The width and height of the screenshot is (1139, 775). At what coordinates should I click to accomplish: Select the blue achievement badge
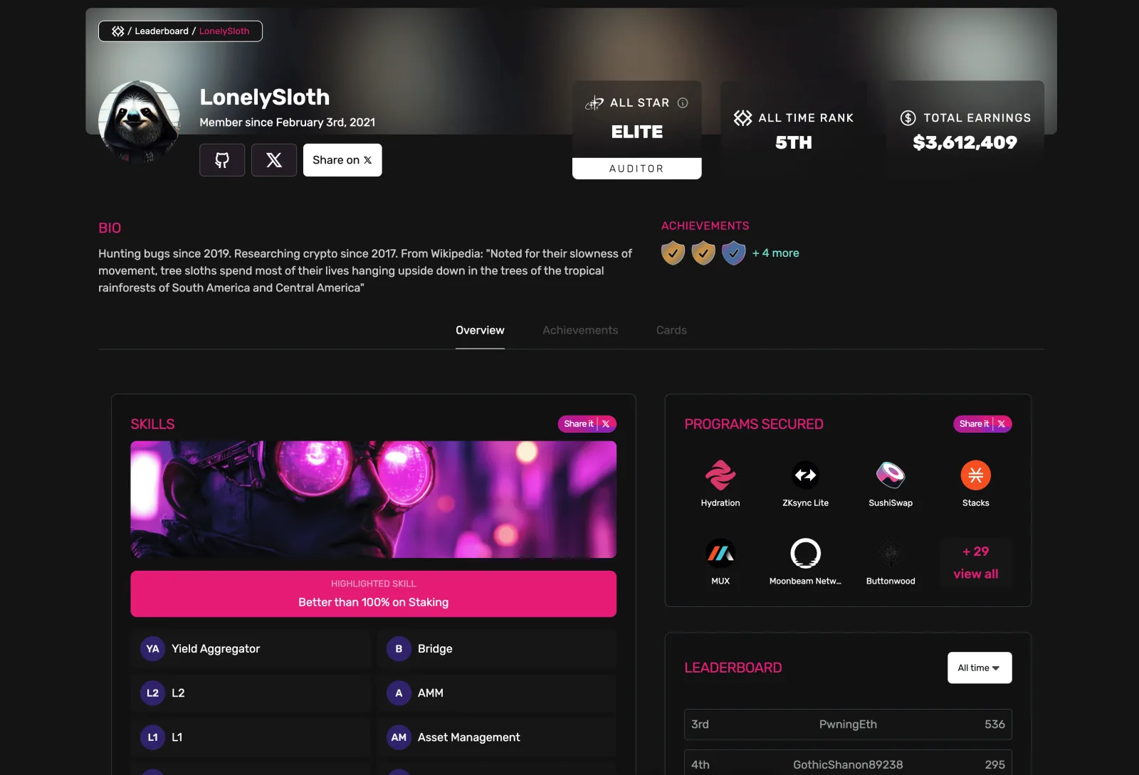tap(734, 253)
